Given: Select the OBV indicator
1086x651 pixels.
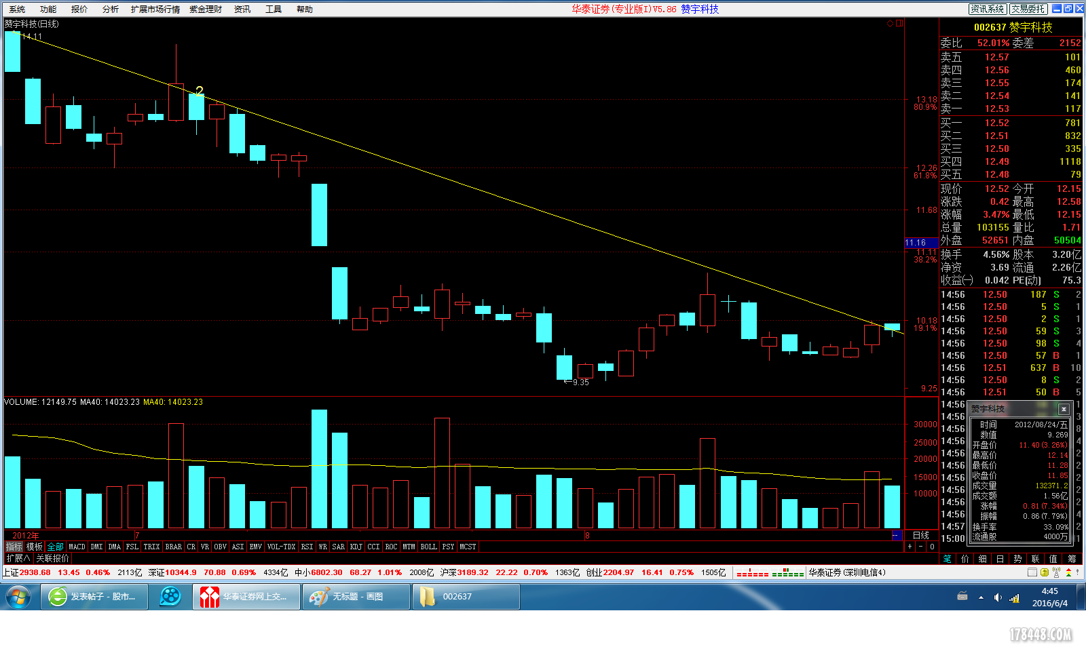Looking at the screenshot, I should point(221,547).
